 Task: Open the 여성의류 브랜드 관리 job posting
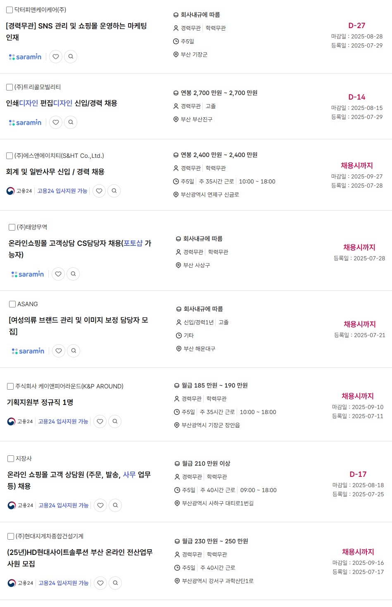[78, 326]
